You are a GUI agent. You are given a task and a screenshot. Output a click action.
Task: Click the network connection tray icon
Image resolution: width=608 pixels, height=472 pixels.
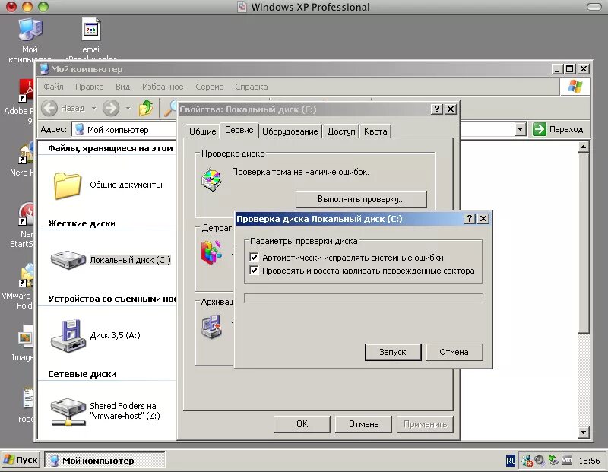click(527, 461)
